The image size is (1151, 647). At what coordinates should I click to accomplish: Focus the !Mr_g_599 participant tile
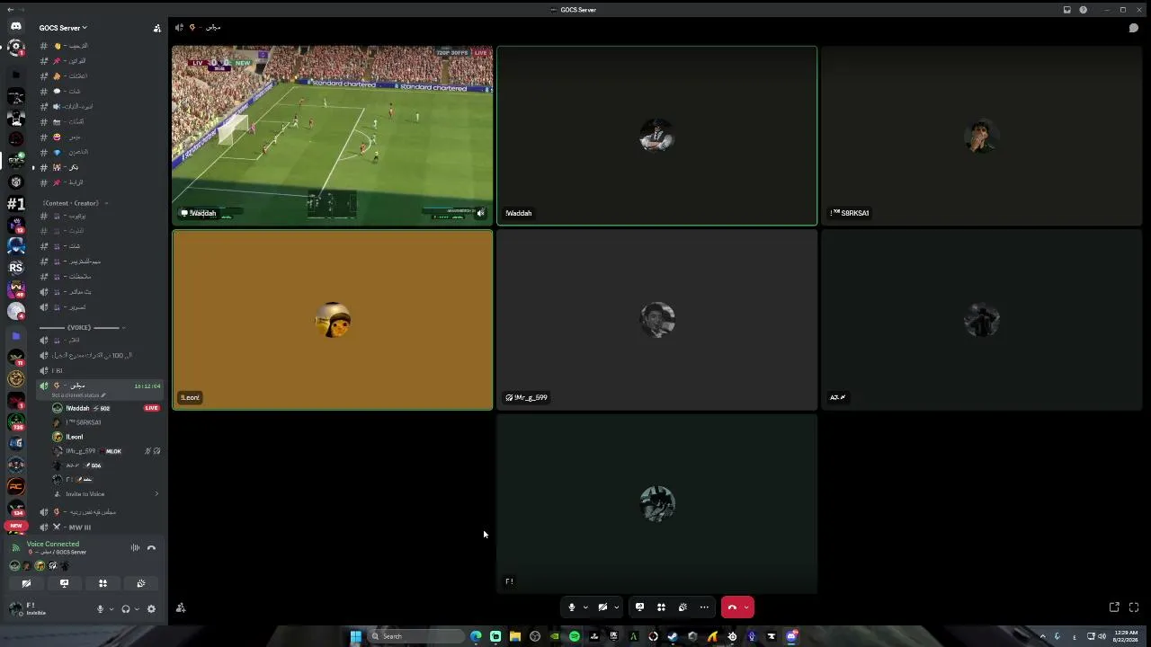tap(656, 320)
